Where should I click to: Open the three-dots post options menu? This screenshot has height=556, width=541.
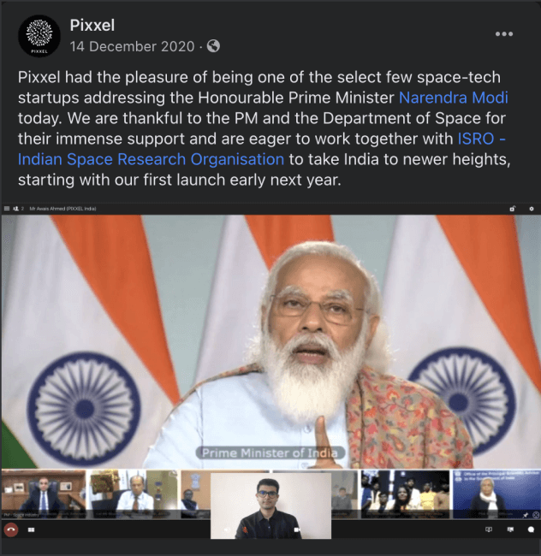coord(504,34)
